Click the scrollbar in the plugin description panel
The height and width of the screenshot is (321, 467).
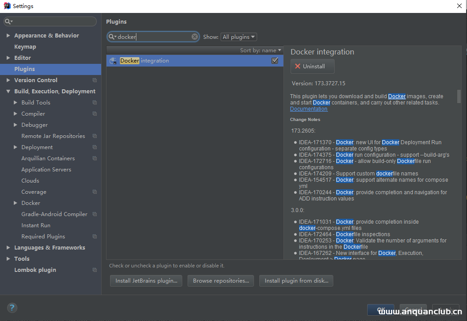pos(459,96)
